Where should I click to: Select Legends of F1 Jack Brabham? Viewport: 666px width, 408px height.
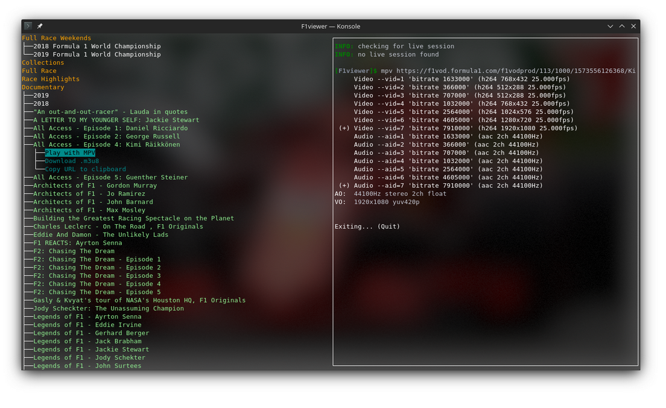pos(87,342)
